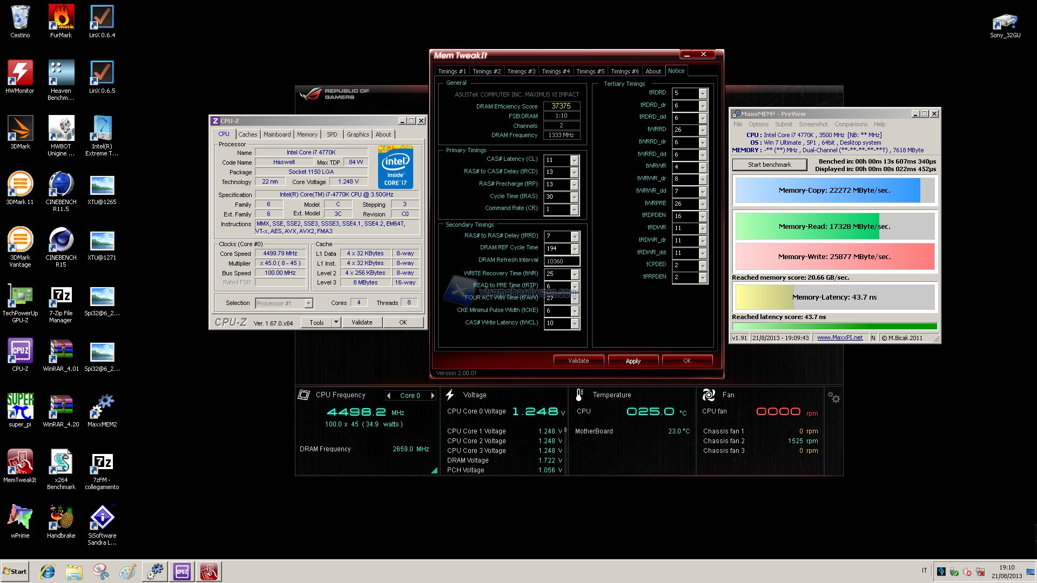Switch to Timings #3 tab

coord(521,71)
